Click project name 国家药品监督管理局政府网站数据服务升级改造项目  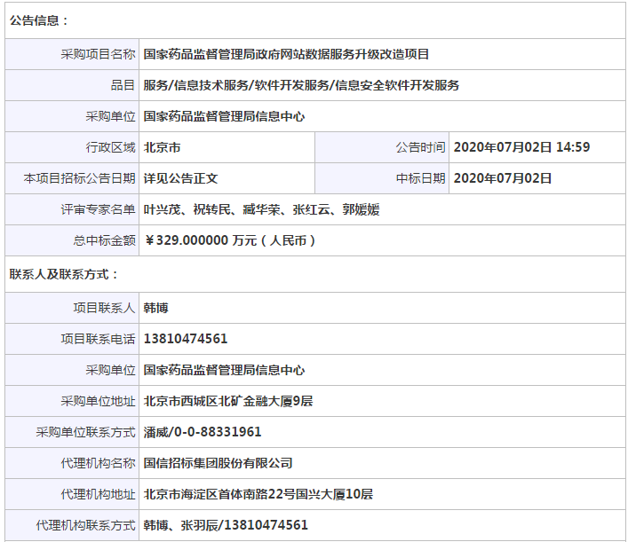[x=286, y=54]
